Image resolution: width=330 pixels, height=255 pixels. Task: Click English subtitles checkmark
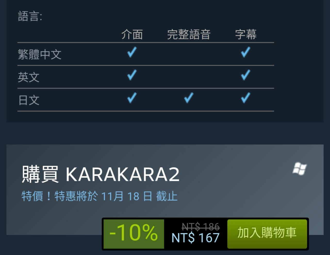[245, 75]
